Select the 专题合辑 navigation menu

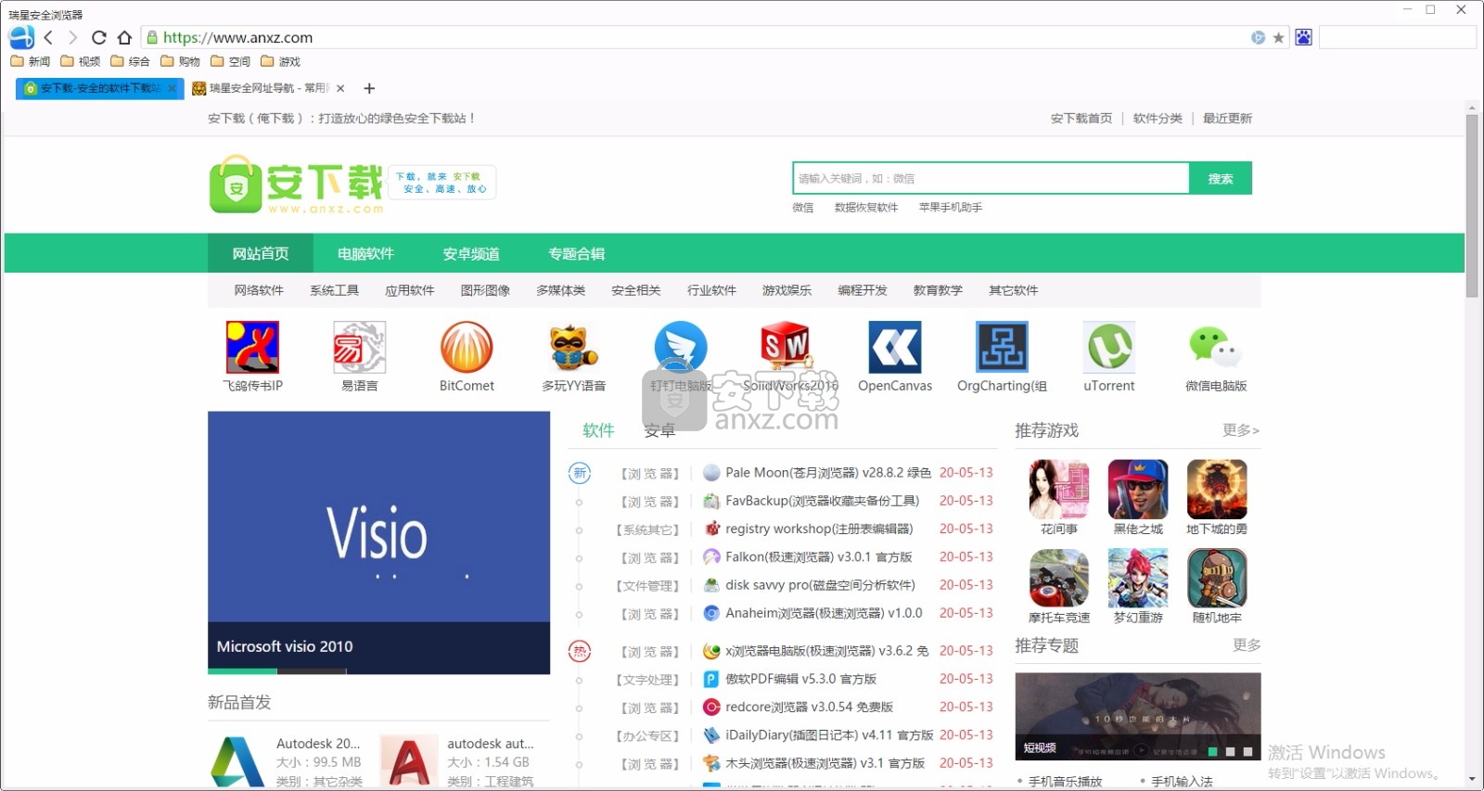pos(576,253)
